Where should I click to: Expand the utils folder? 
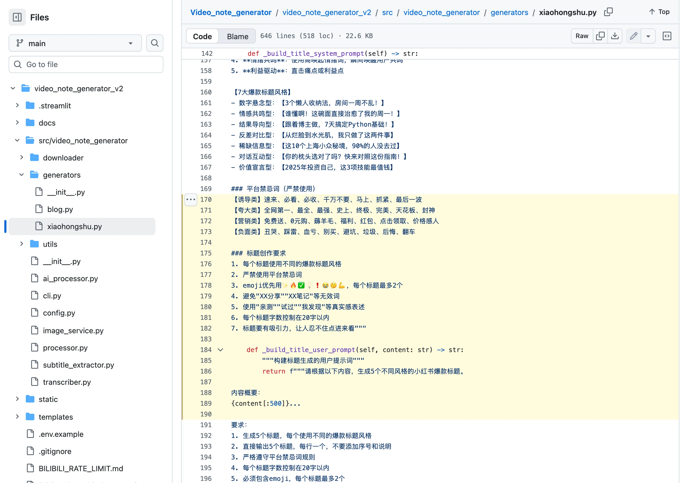point(21,244)
